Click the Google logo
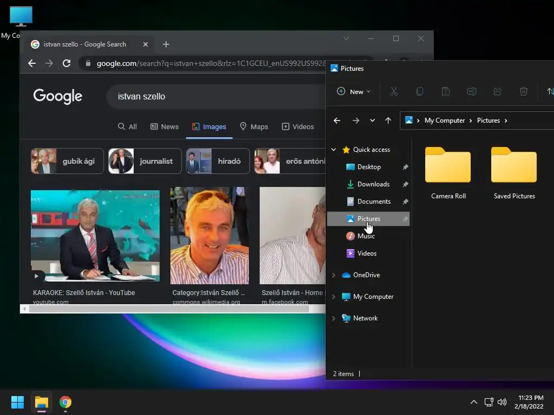The height and width of the screenshot is (415, 554). [57, 96]
